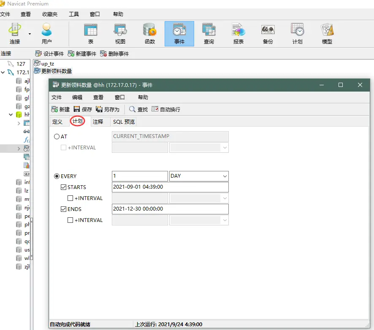Screen dimensions: 374x330
Task: Click the CURRENT_TIMESTAMP field
Action: [x=170, y=136]
